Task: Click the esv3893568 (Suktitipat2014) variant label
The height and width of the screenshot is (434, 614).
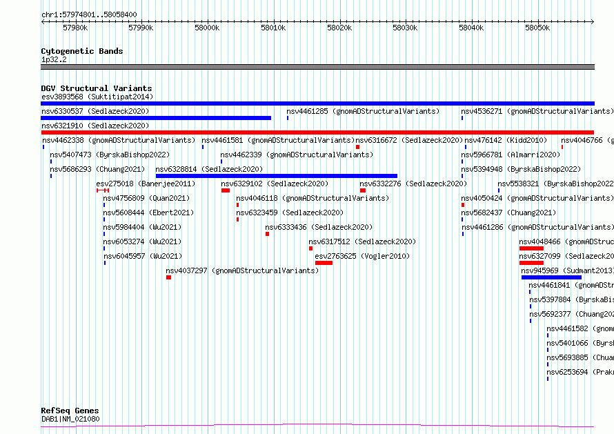Action: pyautogui.click(x=97, y=97)
